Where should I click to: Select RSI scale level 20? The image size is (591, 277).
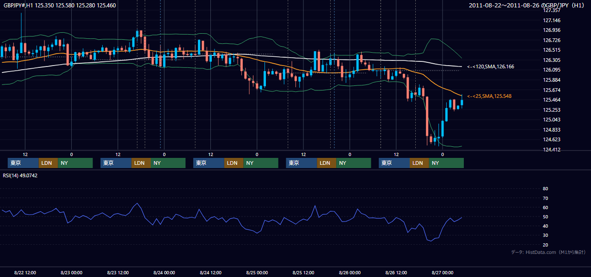[x=545, y=245]
